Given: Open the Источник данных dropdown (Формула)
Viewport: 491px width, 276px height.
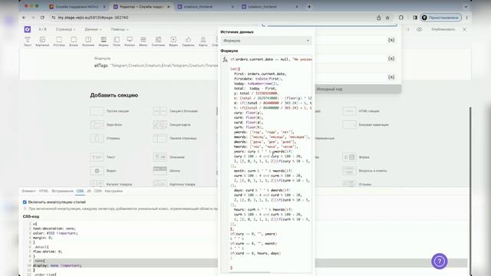Looking at the screenshot, I should click(266, 41).
